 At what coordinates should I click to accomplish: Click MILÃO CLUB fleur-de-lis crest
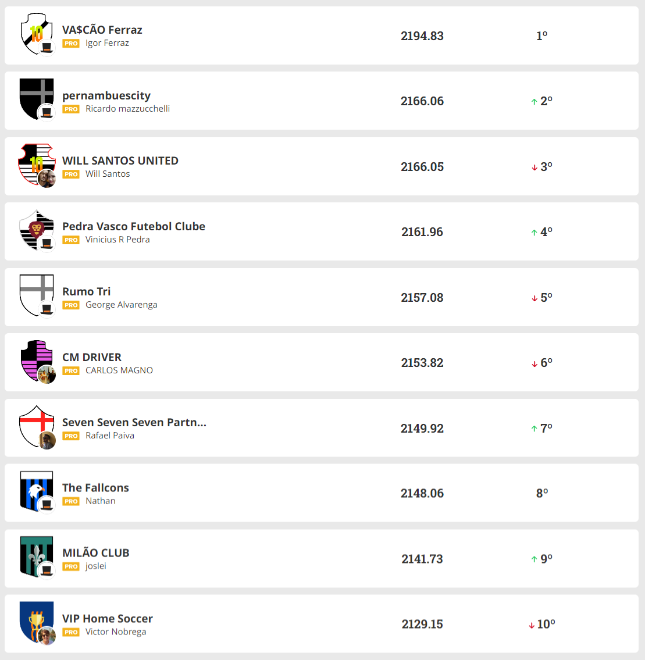click(36, 556)
